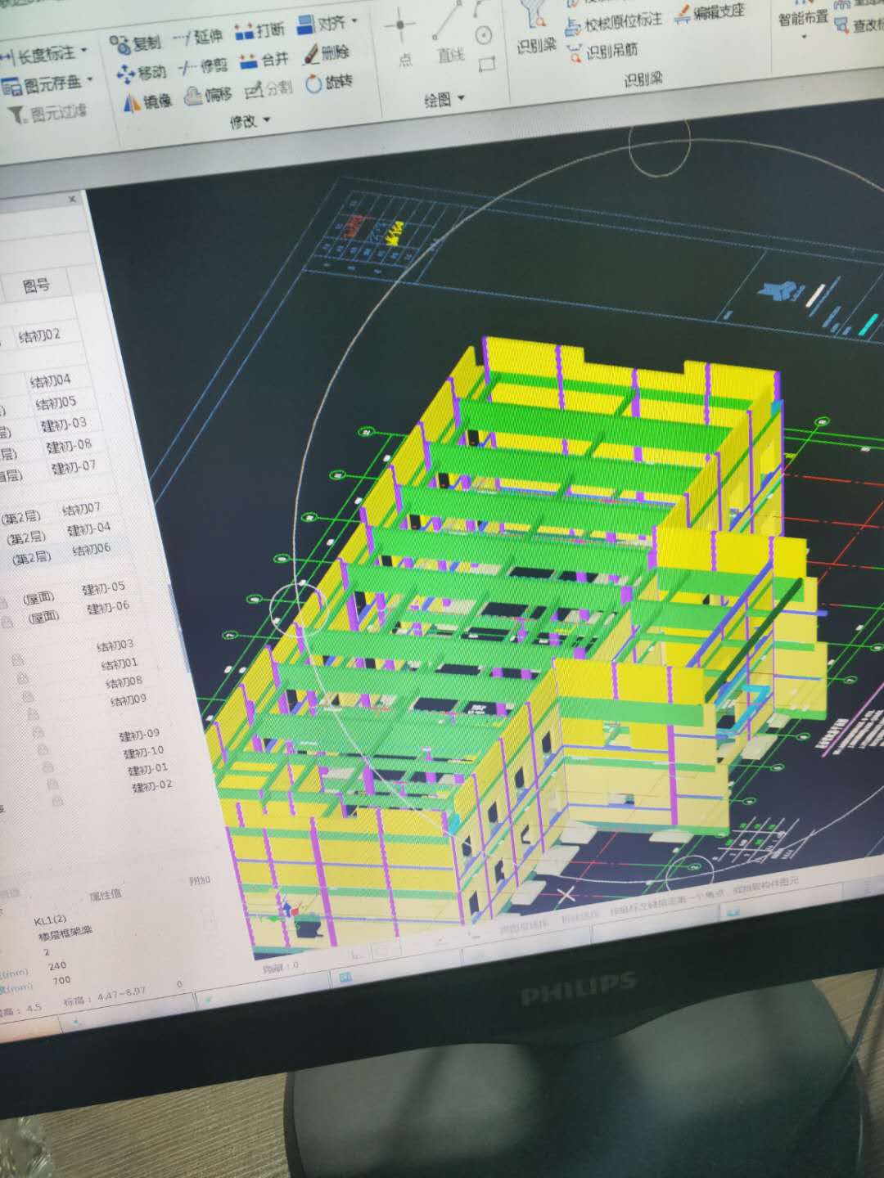The image size is (884, 1178).
Task: Click the 图号 column header
Action: coord(36,286)
